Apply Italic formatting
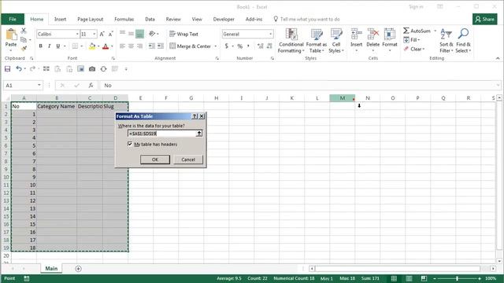The height and width of the screenshot is (283, 504). tap(49, 46)
